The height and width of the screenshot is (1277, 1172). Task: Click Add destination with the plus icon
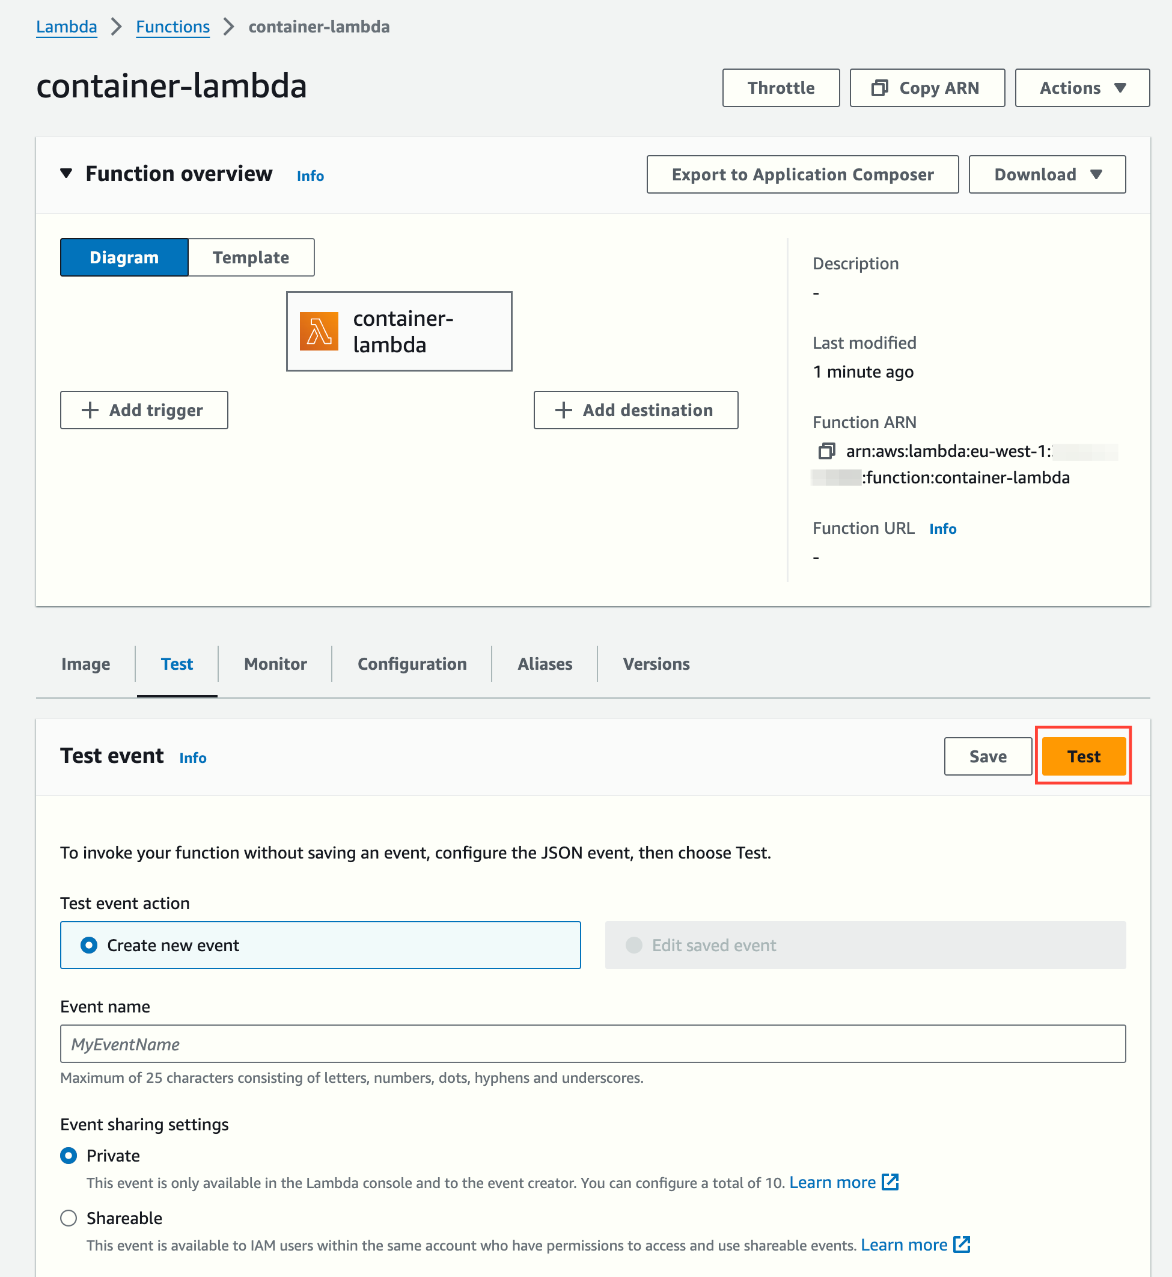pos(635,410)
